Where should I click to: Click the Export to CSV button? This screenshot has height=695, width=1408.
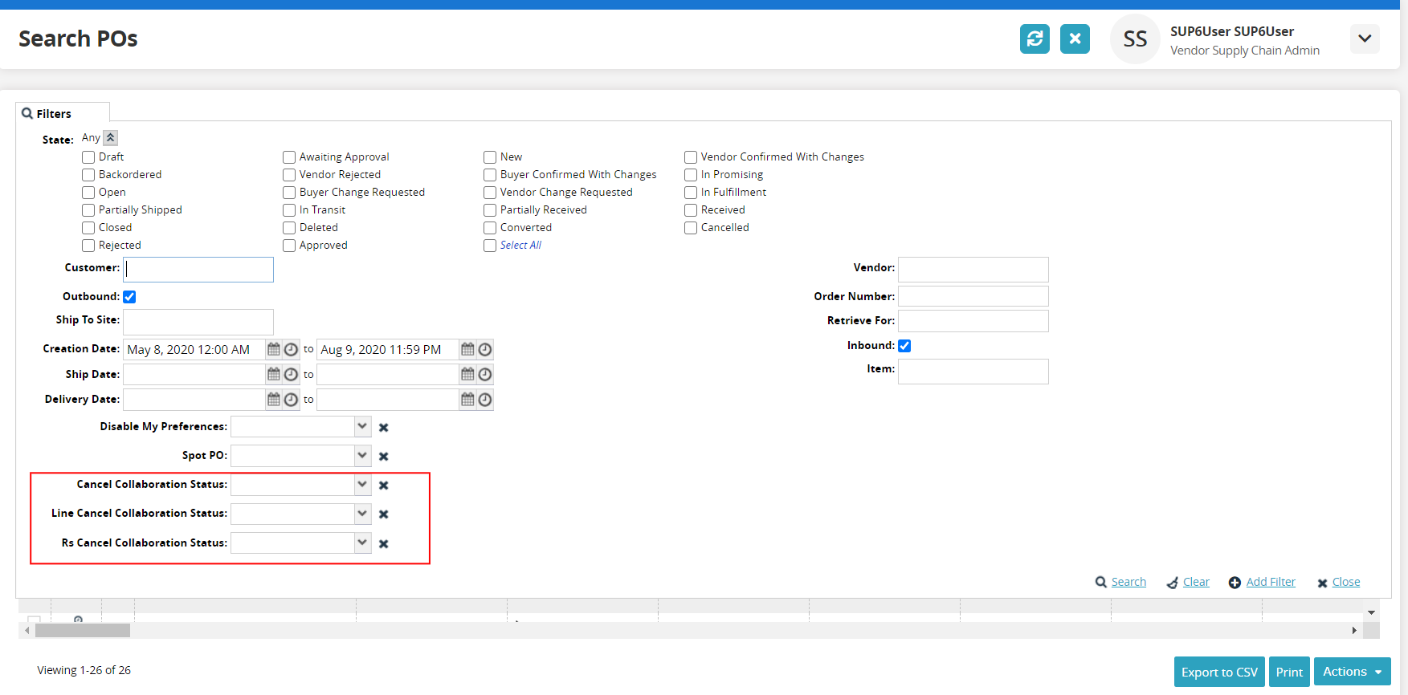point(1218,672)
